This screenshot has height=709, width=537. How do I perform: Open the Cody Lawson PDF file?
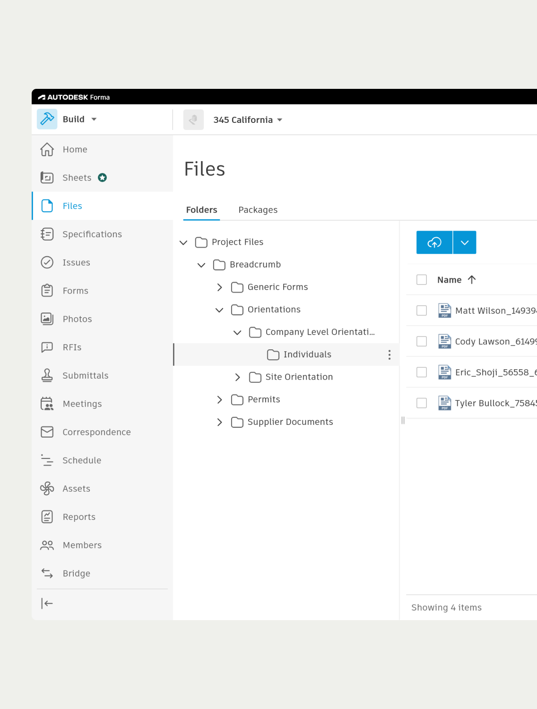point(496,341)
